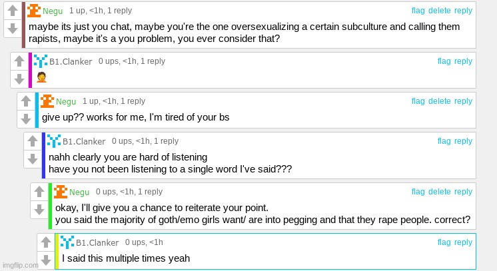Screen dimensions: 497x271
Task: Reply to 'I said this multiple times yeah' comment
Action: 463,242
